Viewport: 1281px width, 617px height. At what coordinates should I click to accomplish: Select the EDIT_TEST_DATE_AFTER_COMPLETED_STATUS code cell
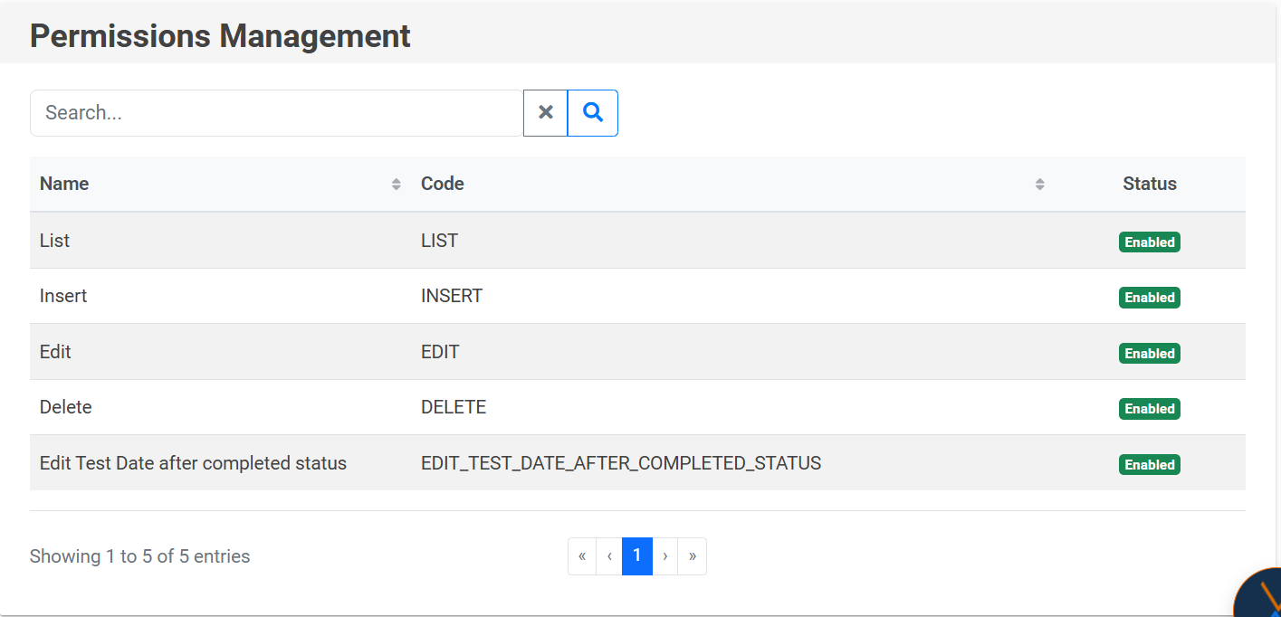pos(621,463)
